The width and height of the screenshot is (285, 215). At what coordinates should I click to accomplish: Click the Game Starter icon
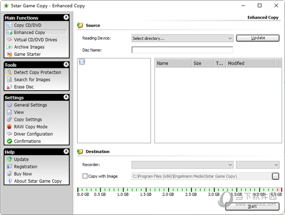[x=9, y=54]
